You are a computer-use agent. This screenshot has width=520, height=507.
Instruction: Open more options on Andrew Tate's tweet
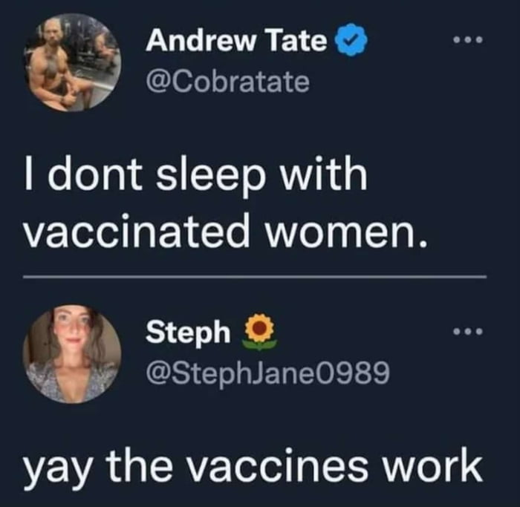point(469,40)
